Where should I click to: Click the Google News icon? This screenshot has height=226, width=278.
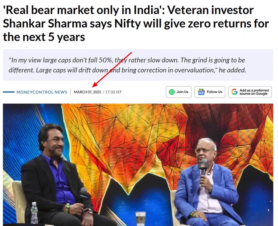(201, 92)
